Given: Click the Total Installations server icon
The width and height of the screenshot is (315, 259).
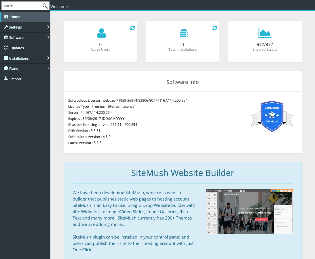Looking at the screenshot, I should point(183,33).
